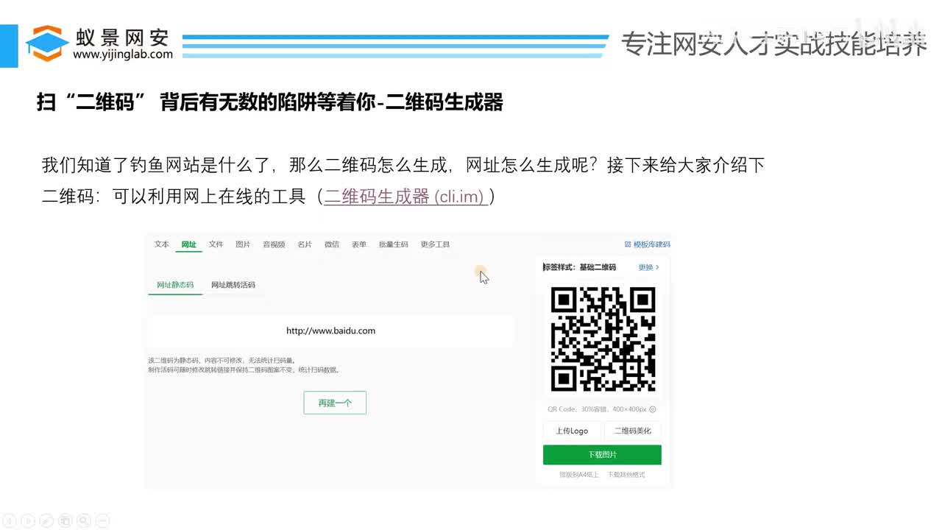Click the 该二维码为静态码 note text
The height and width of the screenshot is (530, 942).
pos(222,361)
